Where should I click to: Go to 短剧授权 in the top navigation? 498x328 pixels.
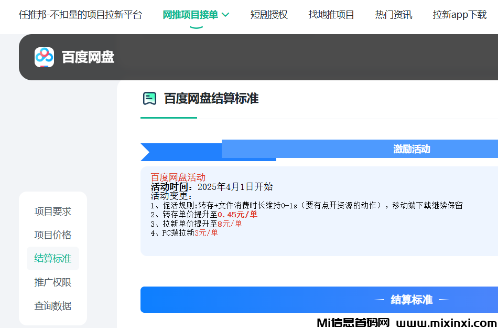pyautogui.click(x=269, y=15)
